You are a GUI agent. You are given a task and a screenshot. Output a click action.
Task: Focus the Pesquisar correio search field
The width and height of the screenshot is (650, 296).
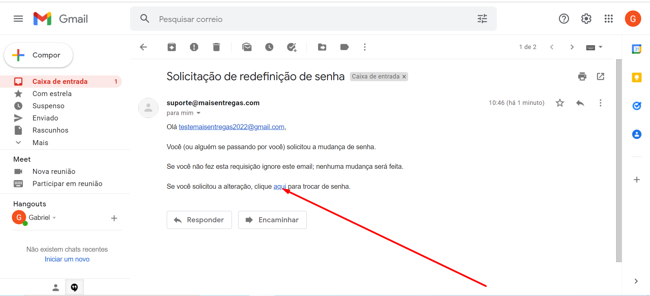pos(313,19)
